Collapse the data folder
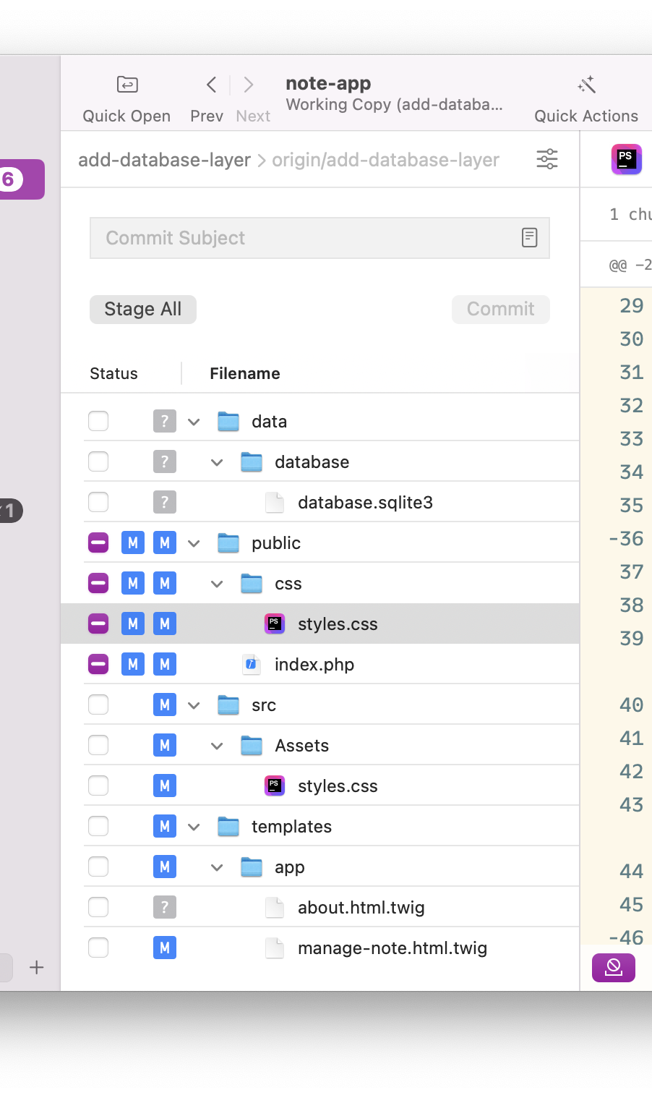 pos(194,422)
